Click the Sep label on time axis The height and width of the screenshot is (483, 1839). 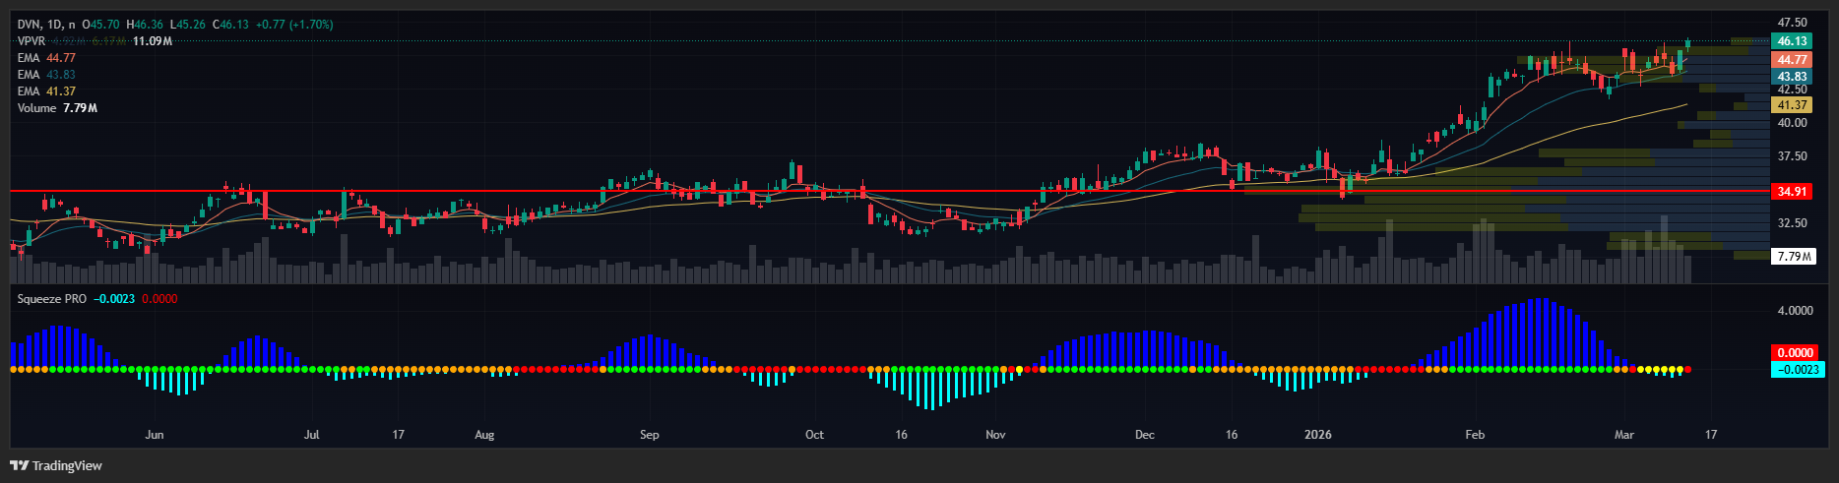coord(649,435)
